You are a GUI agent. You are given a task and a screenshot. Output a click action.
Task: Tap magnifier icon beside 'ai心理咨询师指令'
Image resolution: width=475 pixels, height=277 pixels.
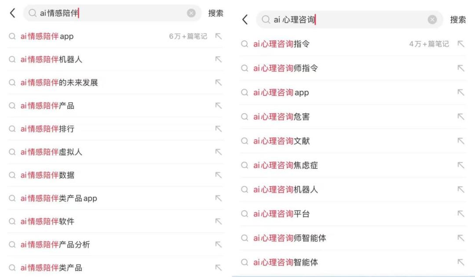tap(245, 68)
